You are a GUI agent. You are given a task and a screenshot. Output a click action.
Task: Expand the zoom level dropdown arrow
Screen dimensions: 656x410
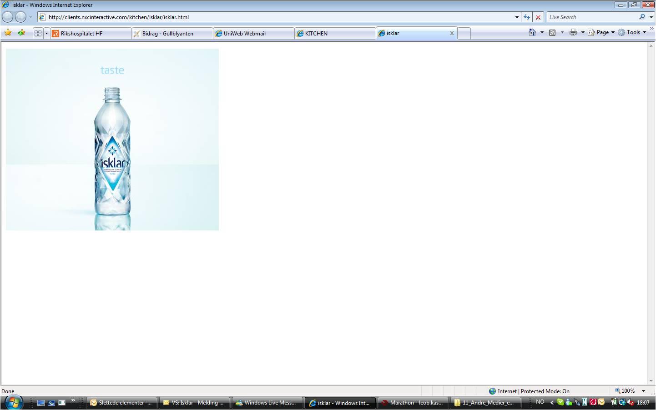coord(643,391)
